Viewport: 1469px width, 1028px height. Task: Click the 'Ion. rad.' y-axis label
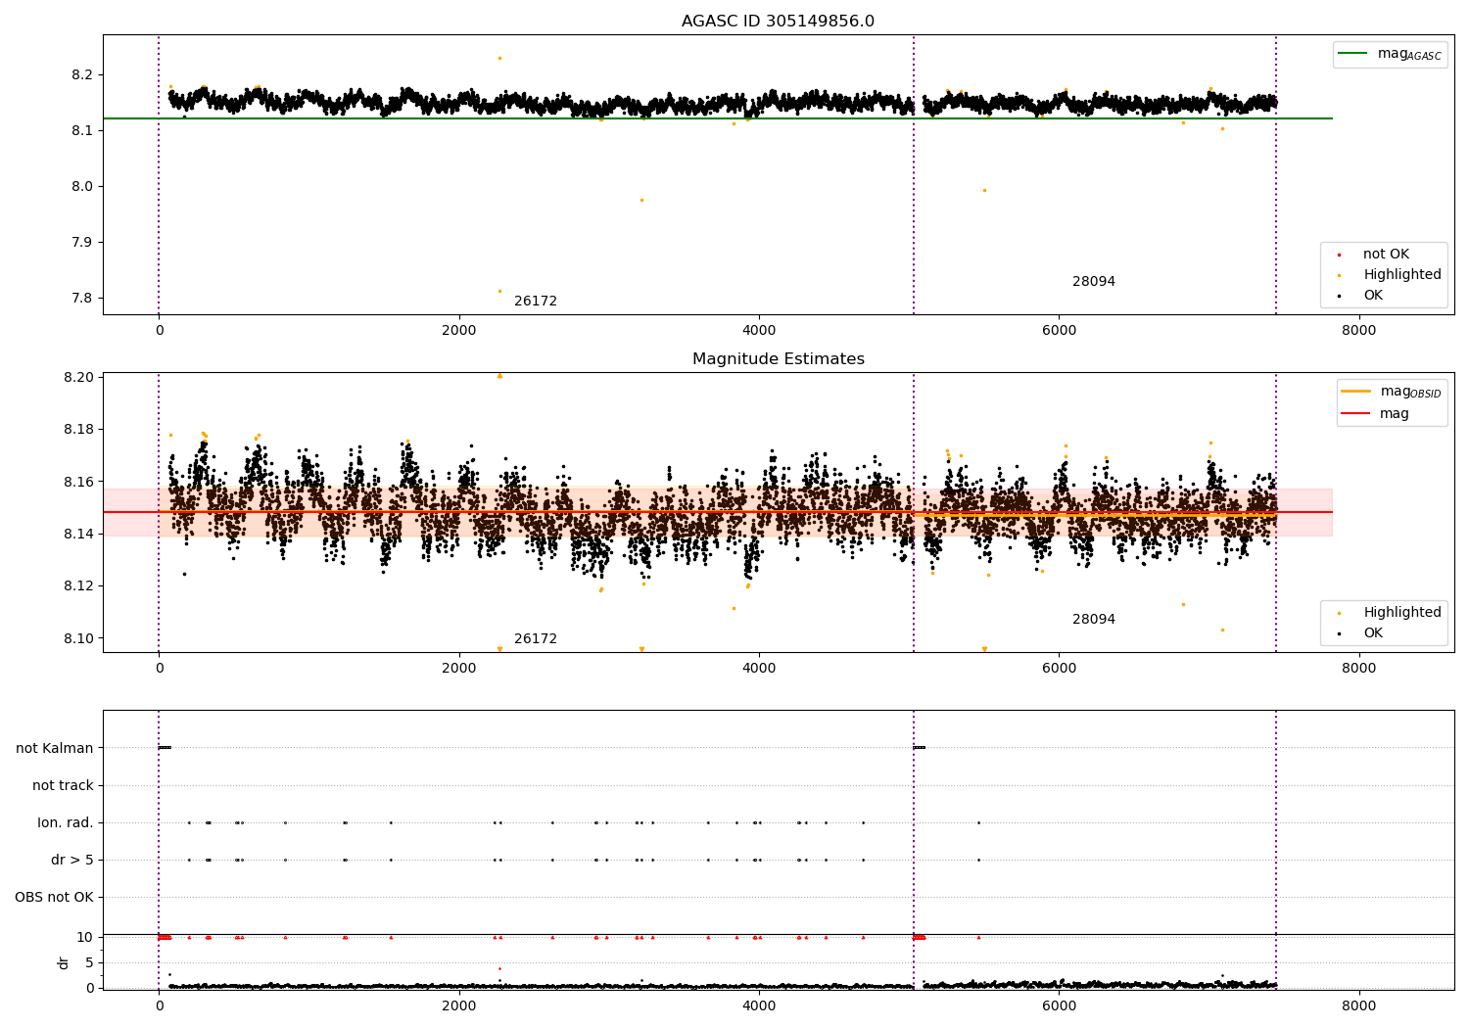click(x=66, y=823)
